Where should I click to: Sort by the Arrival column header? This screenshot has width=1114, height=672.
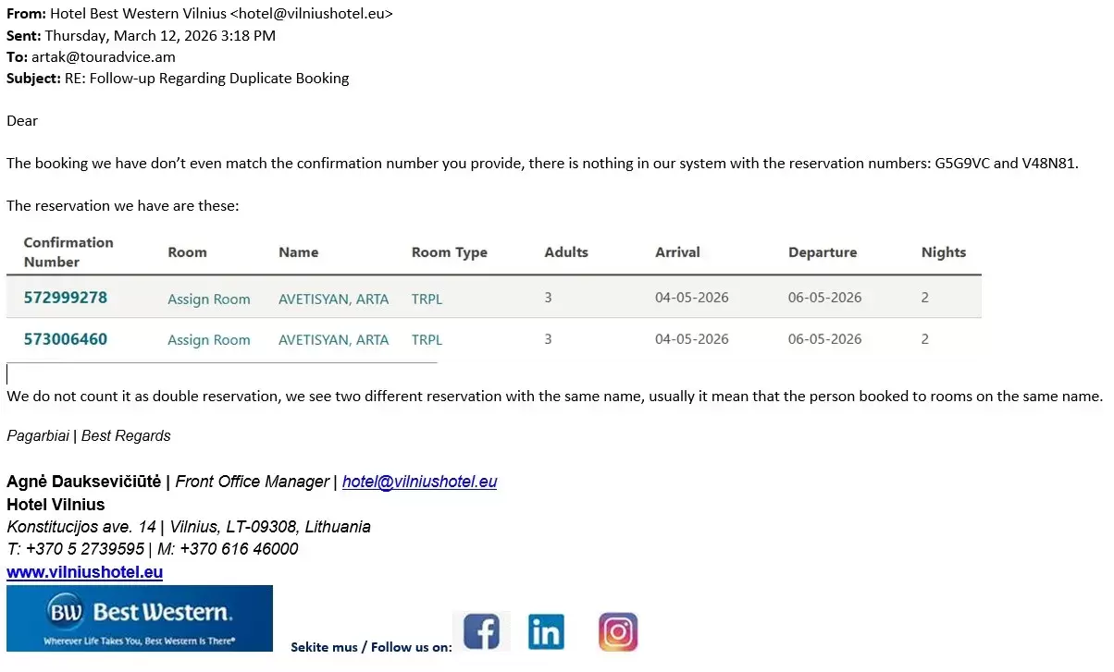(x=677, y=252)
